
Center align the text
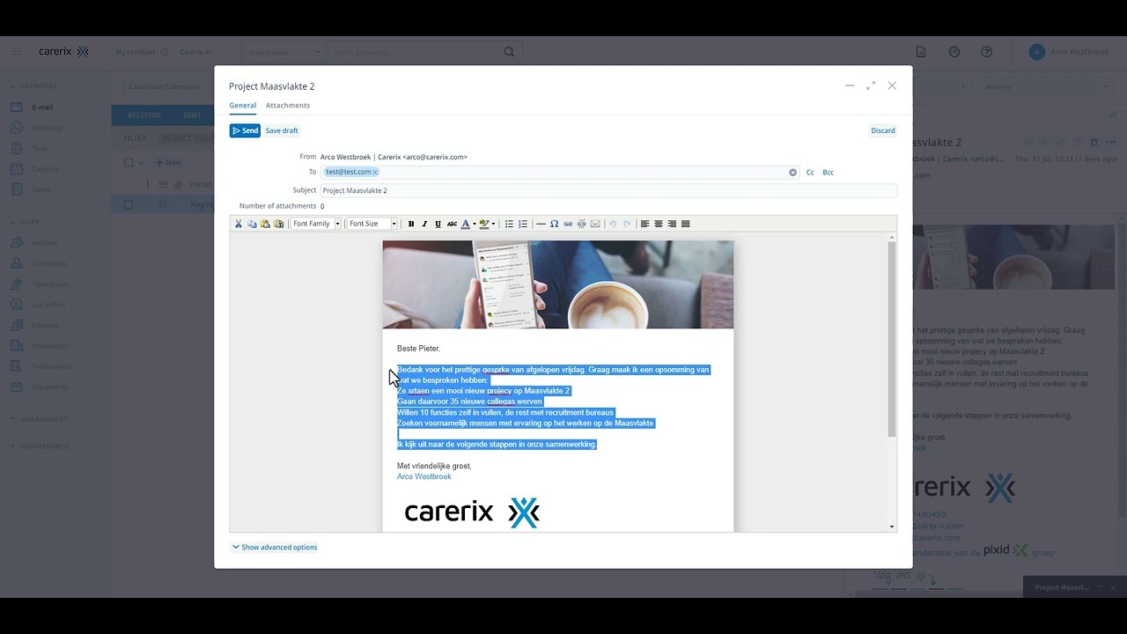point(658,224)
